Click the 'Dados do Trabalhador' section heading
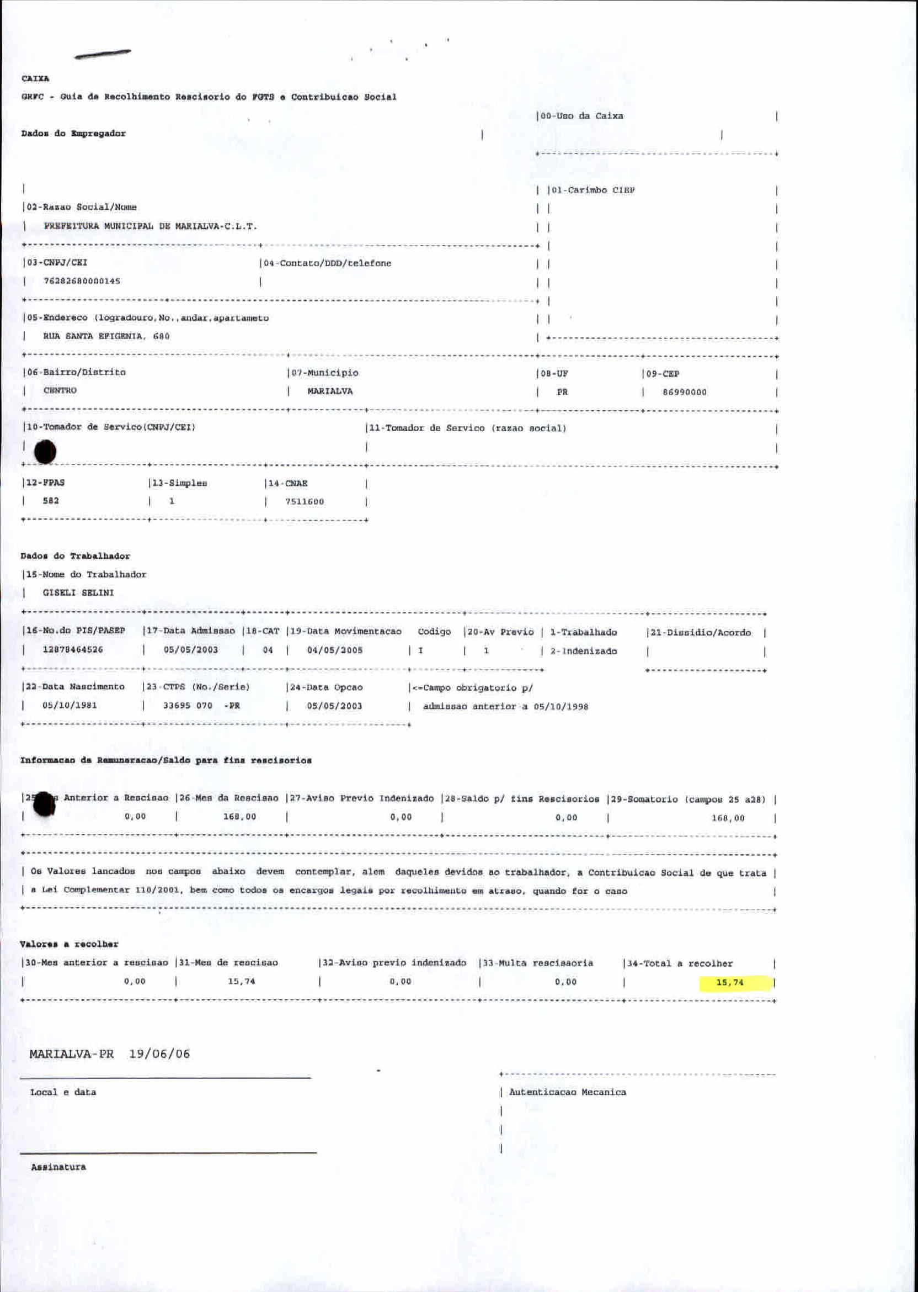918x1292 pixels. (75, 556)
